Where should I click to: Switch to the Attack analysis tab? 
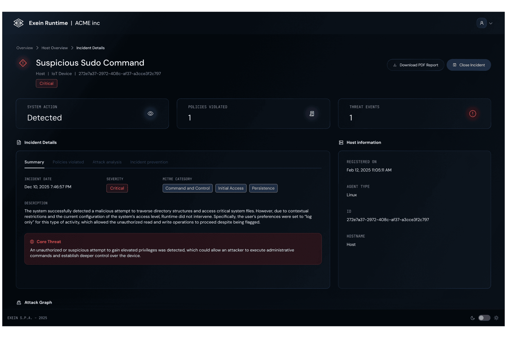107,162
